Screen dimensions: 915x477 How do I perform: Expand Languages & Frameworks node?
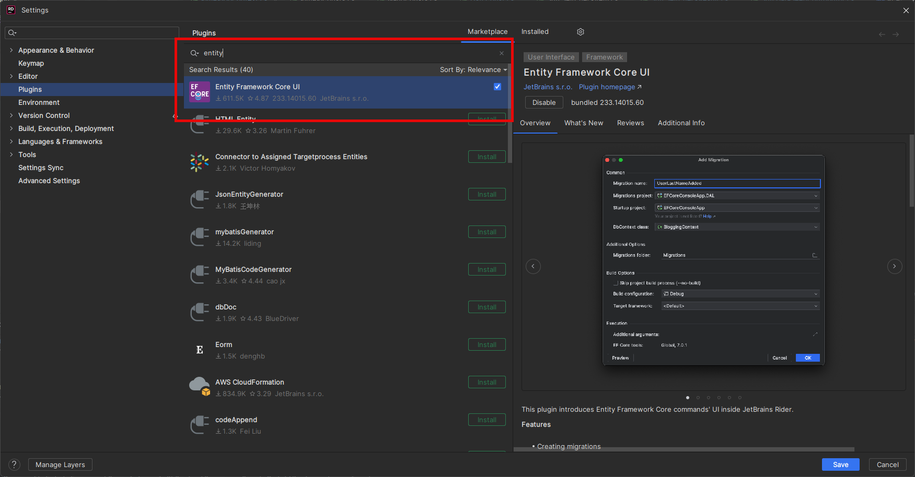click(11, 141)
